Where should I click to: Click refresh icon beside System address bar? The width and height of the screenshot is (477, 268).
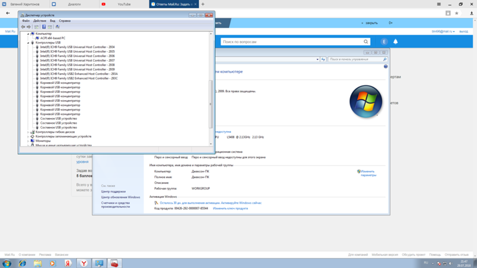323,60
